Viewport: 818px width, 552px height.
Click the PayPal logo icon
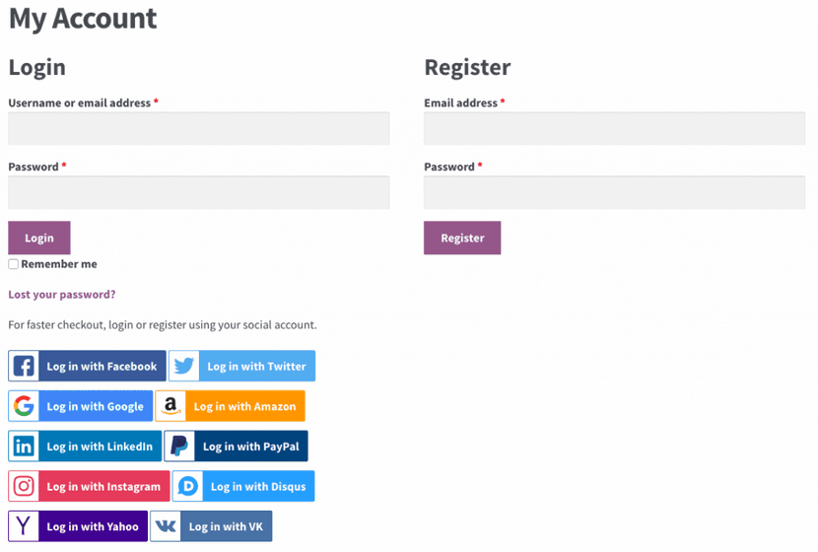tap(179, 447)
